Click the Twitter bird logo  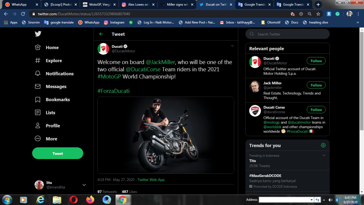point(38,34)
